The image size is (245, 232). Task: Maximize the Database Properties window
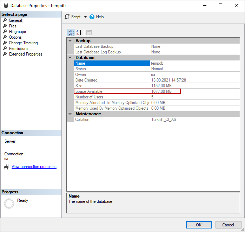point(220,5)
